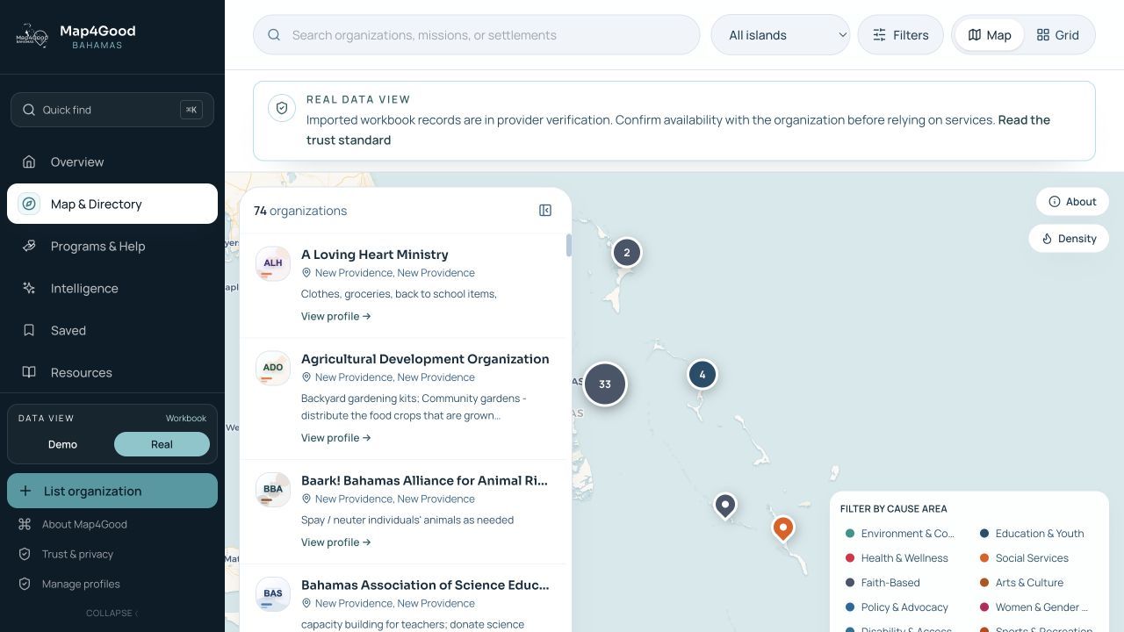
Task: Click the Resources book icon
Action: tap(29, 372)
